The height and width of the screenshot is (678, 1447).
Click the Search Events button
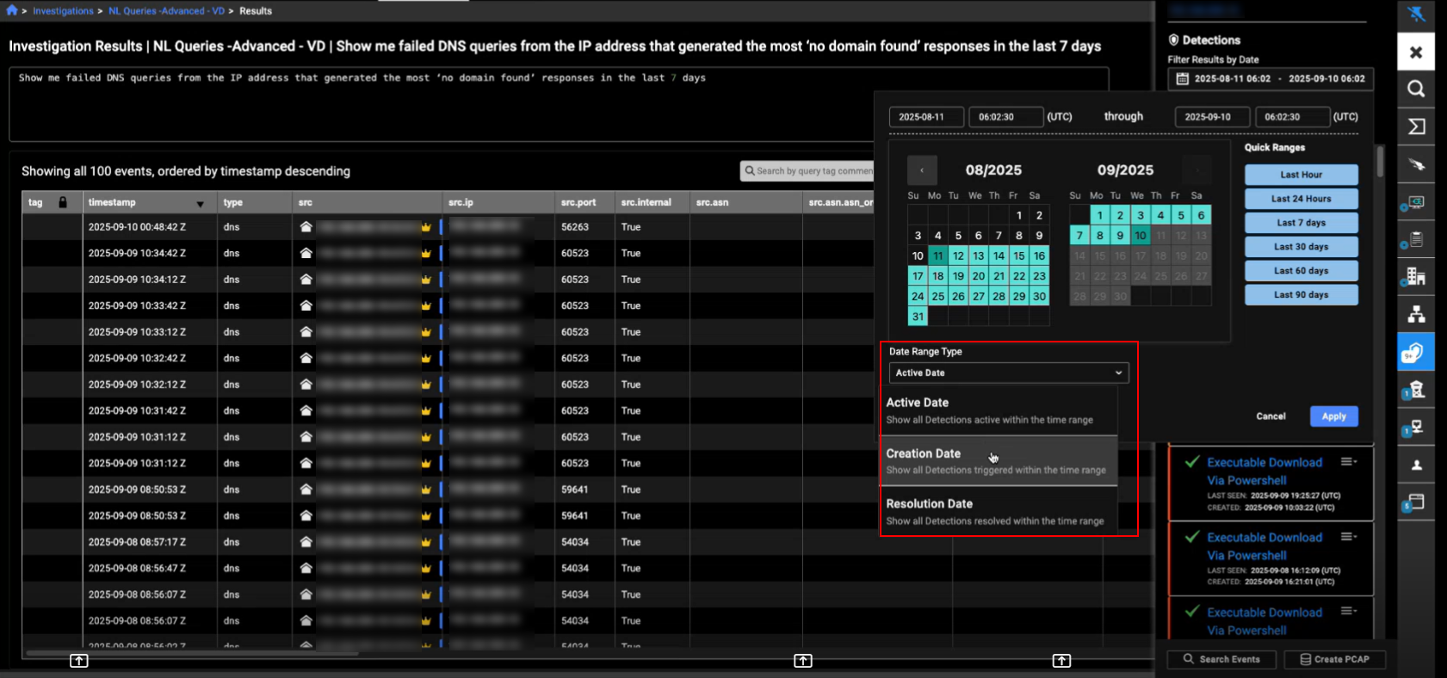pos(1221,659)
